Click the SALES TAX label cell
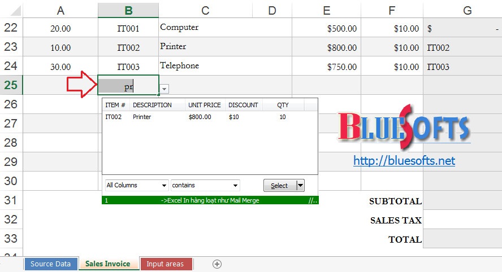 click(396, 220)
